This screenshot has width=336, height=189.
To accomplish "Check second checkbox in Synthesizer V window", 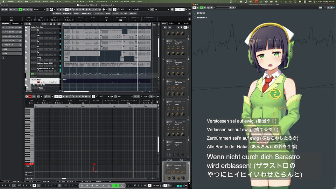I will [x=195, y=17].
